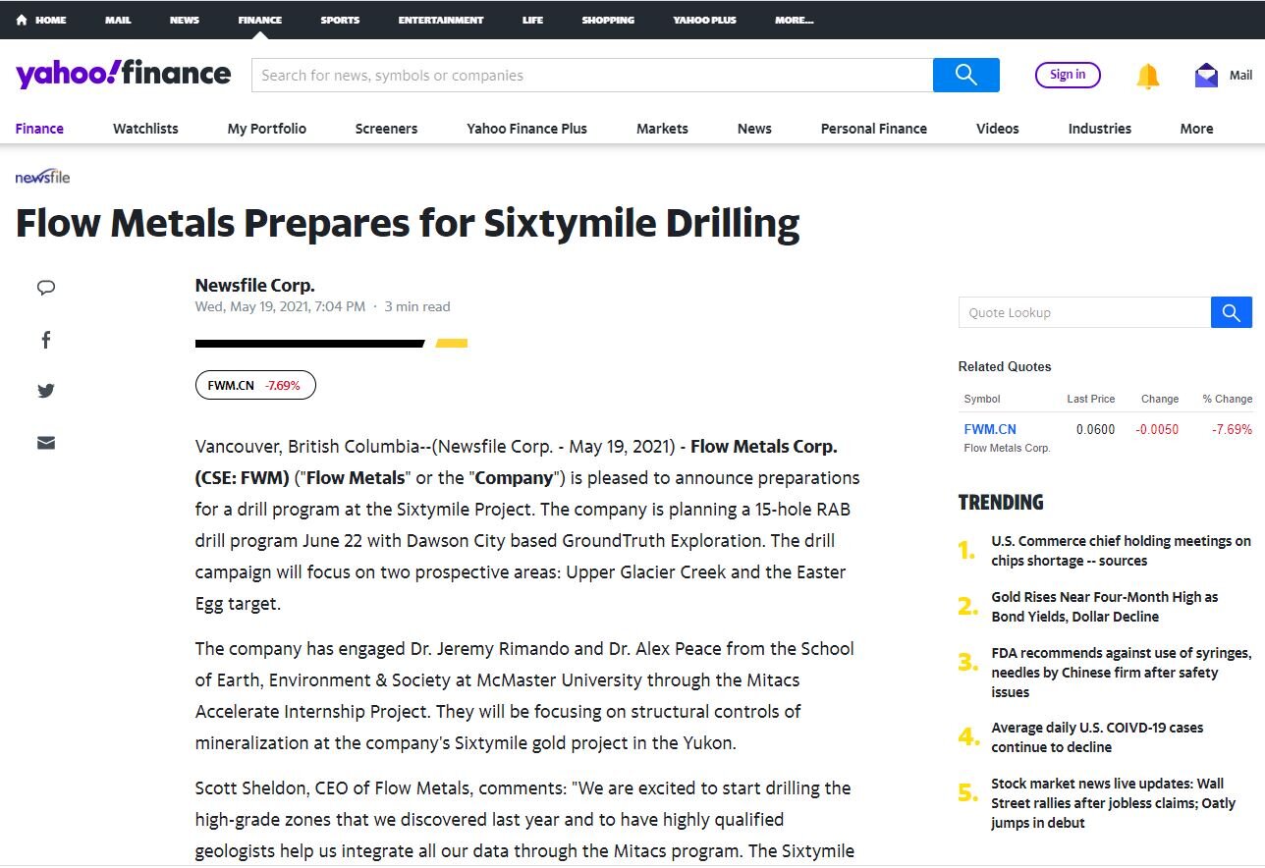Open Yahoo Plus in the top bar

coord(705,20)
